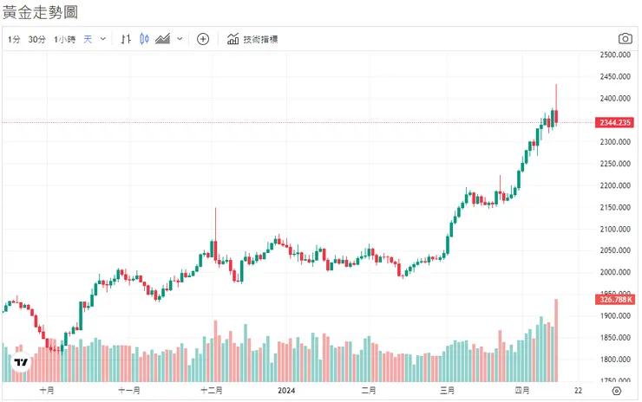The height and width of the screenshot is (402, 642).
Task: Select the candlestick chart style icon
Action: pos(144,39)
